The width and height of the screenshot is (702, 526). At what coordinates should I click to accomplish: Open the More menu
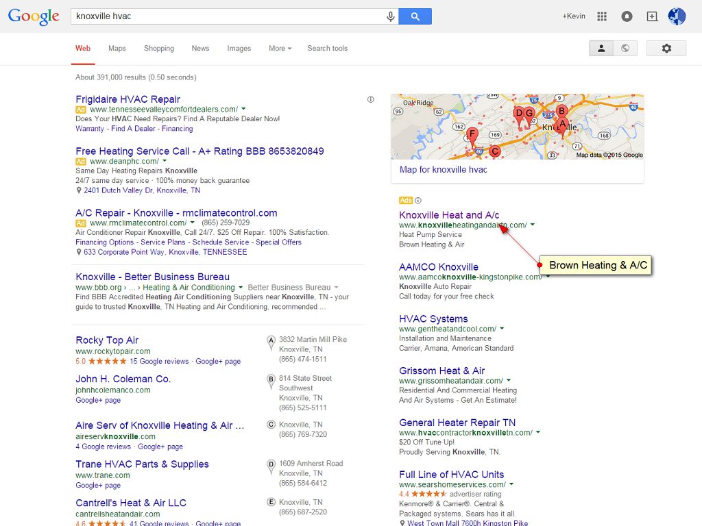280,49
